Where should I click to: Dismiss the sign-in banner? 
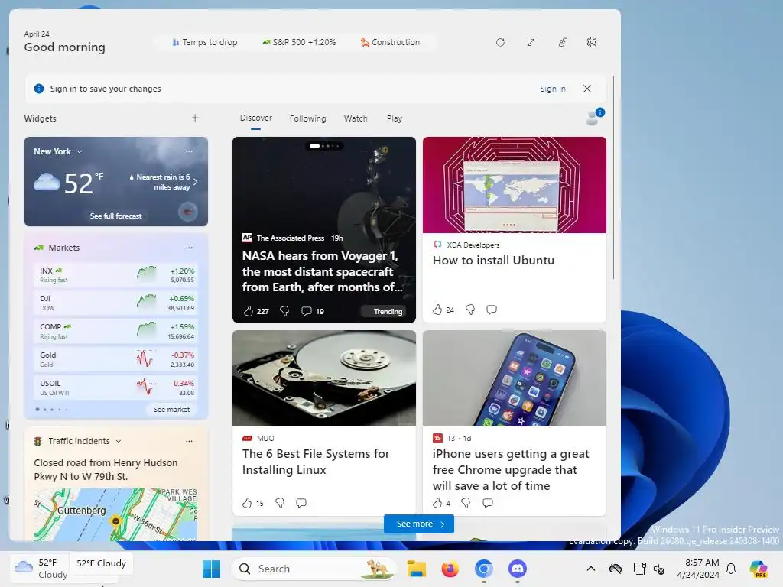tap(587, 89)
